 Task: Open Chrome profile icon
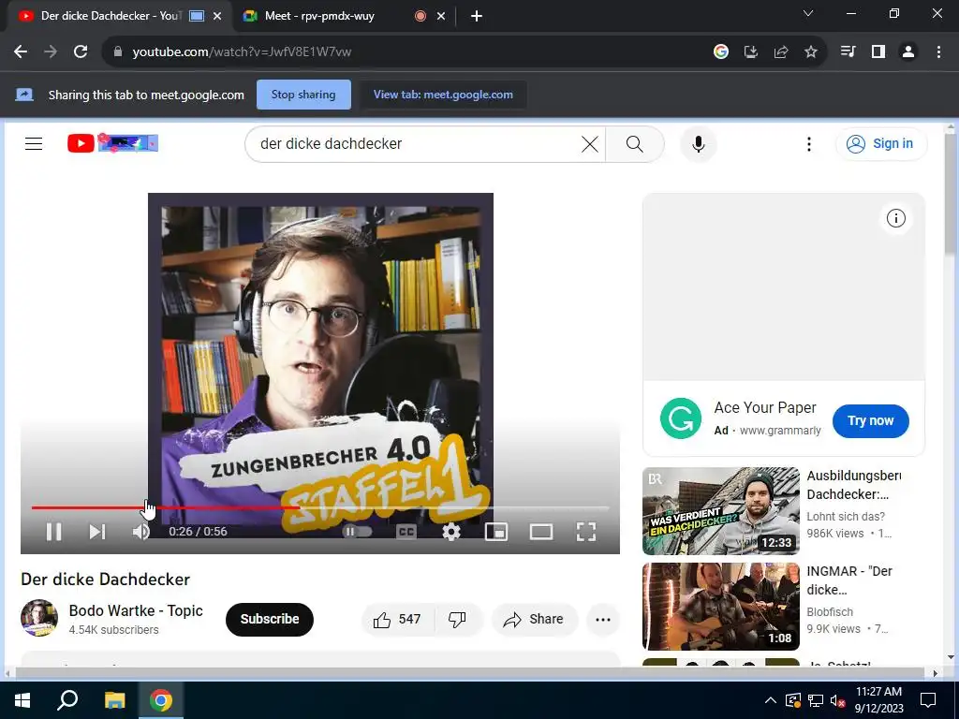pos(908,52)
